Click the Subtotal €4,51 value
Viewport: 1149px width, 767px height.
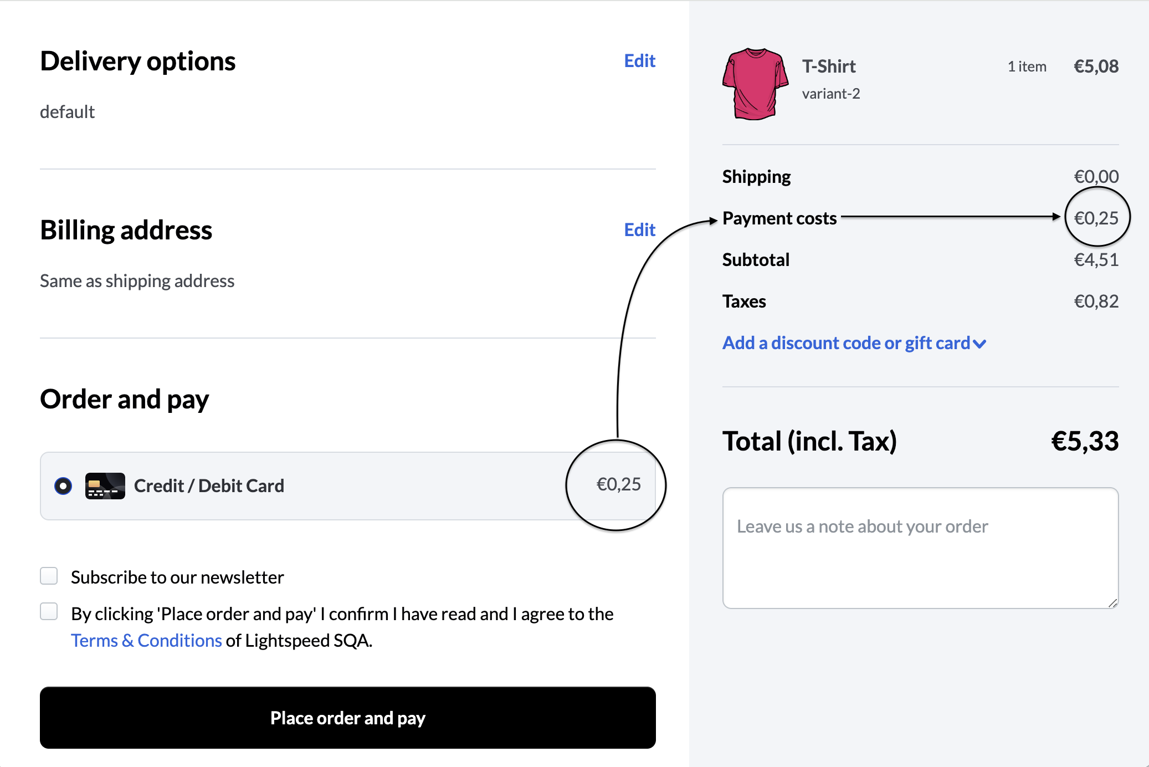point(1096,259)
